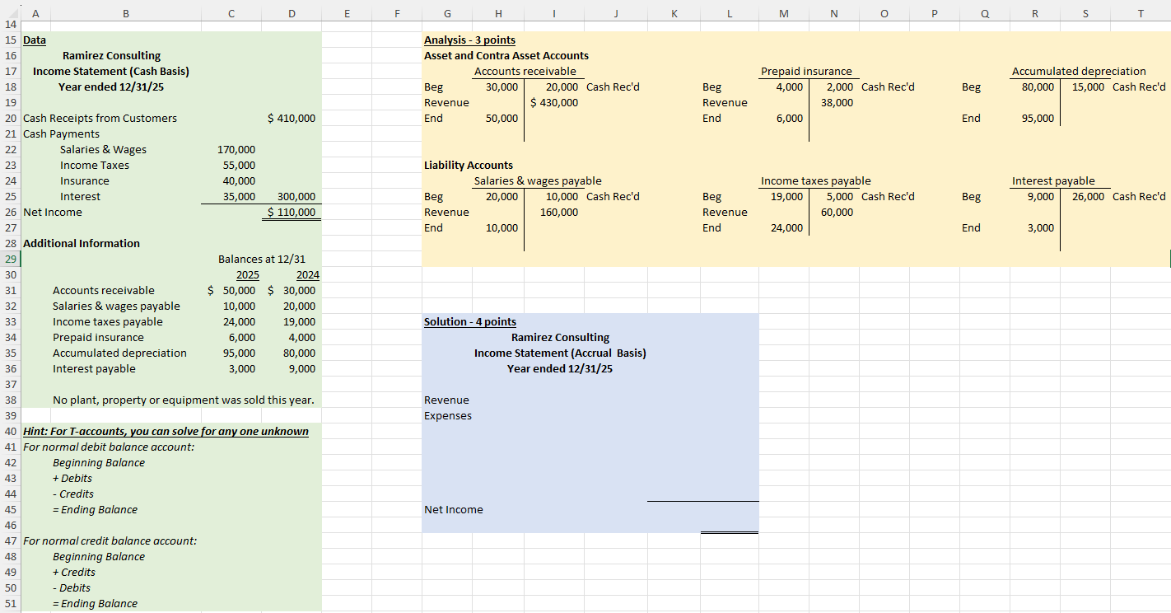Select column J header
This screenshot has height=613, width=1171.
[614, 12]
